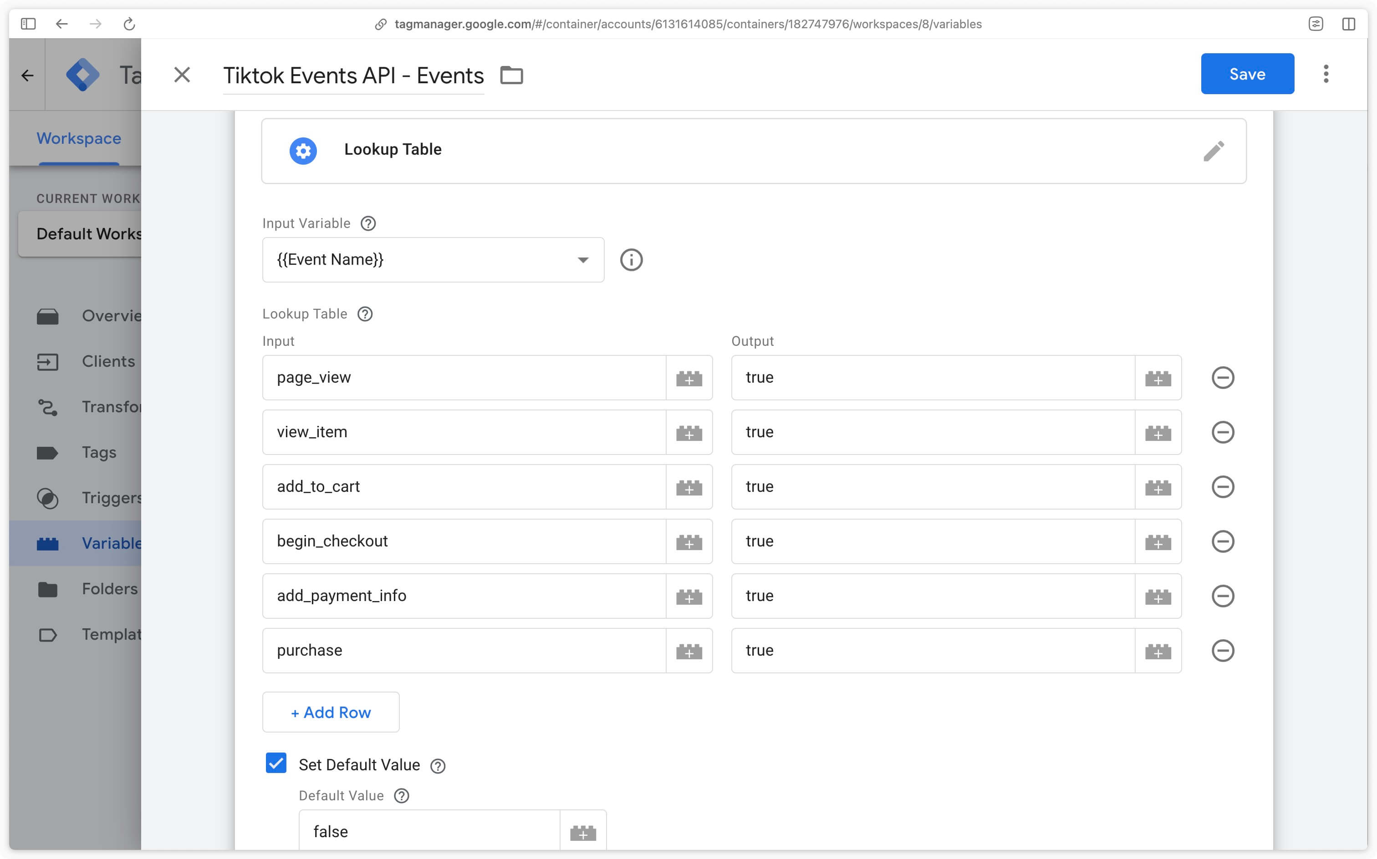Remove the begin_checkout row
The width and height of the screenshot is (1377, 859).
[1222, 541]
